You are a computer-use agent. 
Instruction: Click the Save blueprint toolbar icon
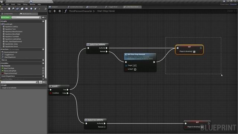[x=9, y=9]
